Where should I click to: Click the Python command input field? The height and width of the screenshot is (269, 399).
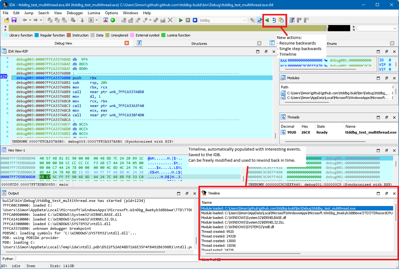point(105,259)
